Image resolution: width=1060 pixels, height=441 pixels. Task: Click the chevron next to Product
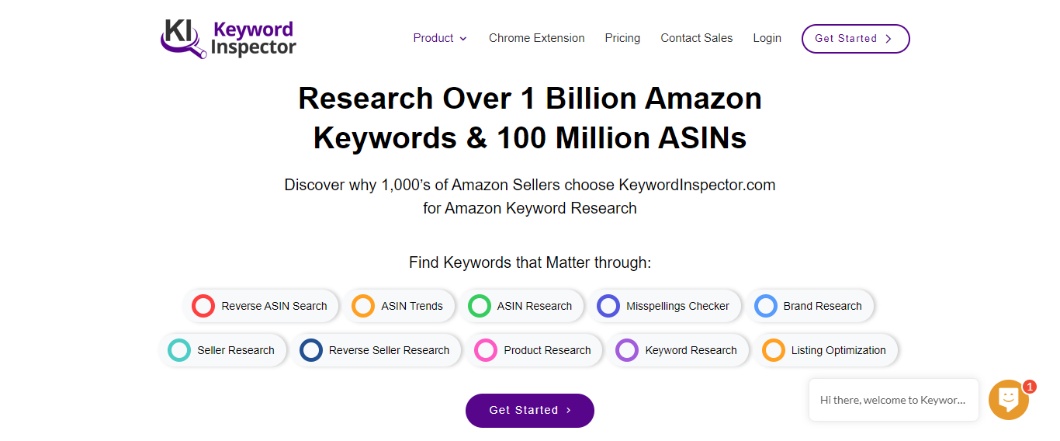tap(463, 39)
